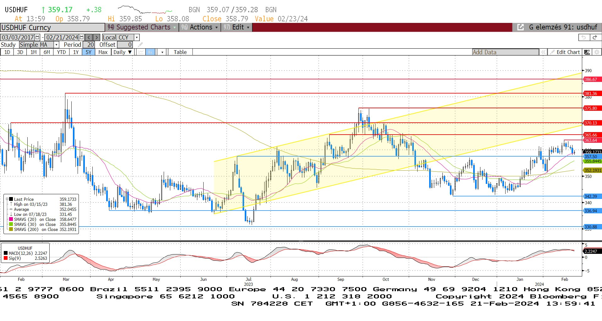The height and width of the screenshot is (321, 602).
Task: Open the end date calendar picker
Action: 82,37
